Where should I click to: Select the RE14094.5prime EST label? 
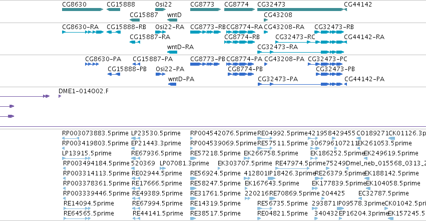pyautogui.click(x=89, y=203)
